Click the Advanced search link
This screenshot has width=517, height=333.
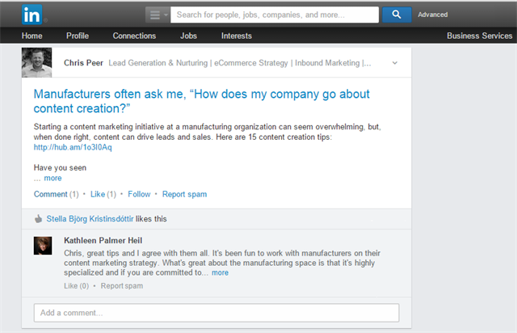click(x=433, y=15)
